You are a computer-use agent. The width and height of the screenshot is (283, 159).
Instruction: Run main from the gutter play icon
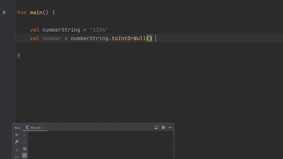click(4, 12)
